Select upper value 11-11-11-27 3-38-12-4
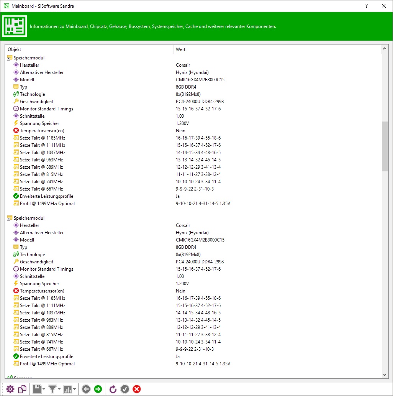This screenshot has height=396, width=393. click(x=198, y=174)
